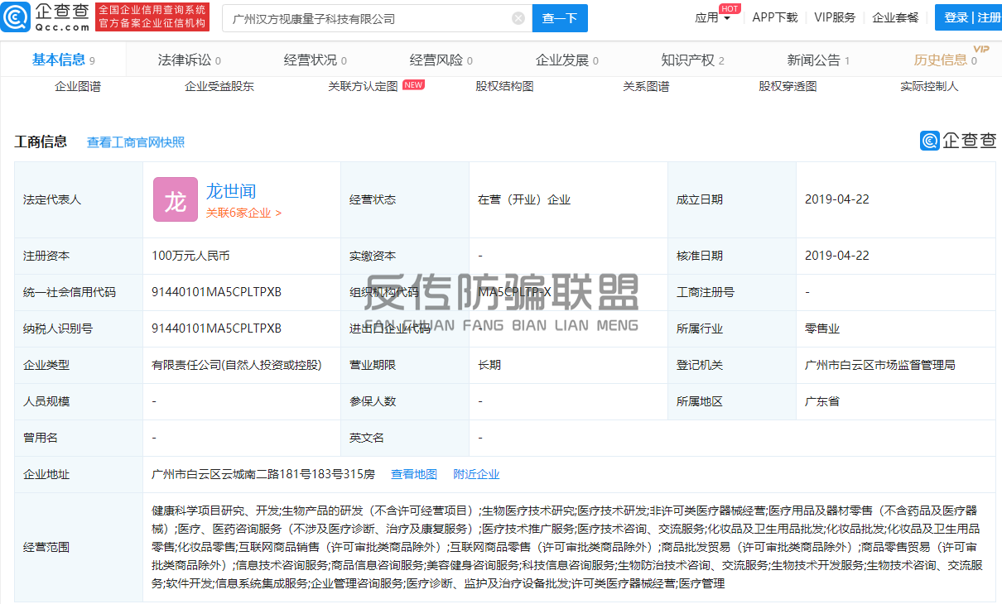Open the 历史信息 VIP tab
The width and height of the screenshot is (1002, 604).
(944, 60)
